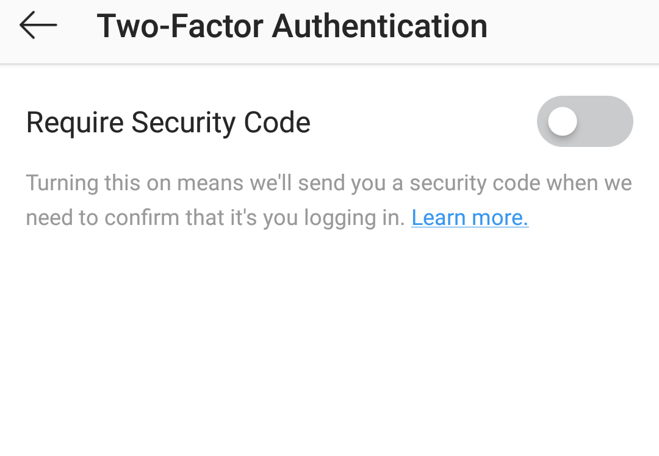
Task: Click the header bar title text
Action: [x=292, y=26]
